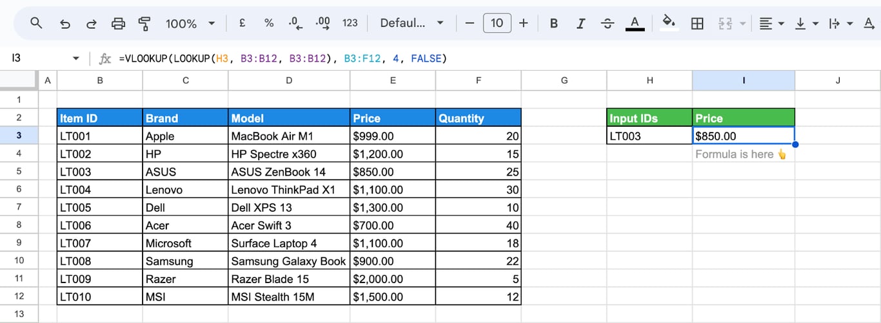The width and height of the screenshot is (881, 323).
Task: Click the print icon
Action: click(118, 23)
